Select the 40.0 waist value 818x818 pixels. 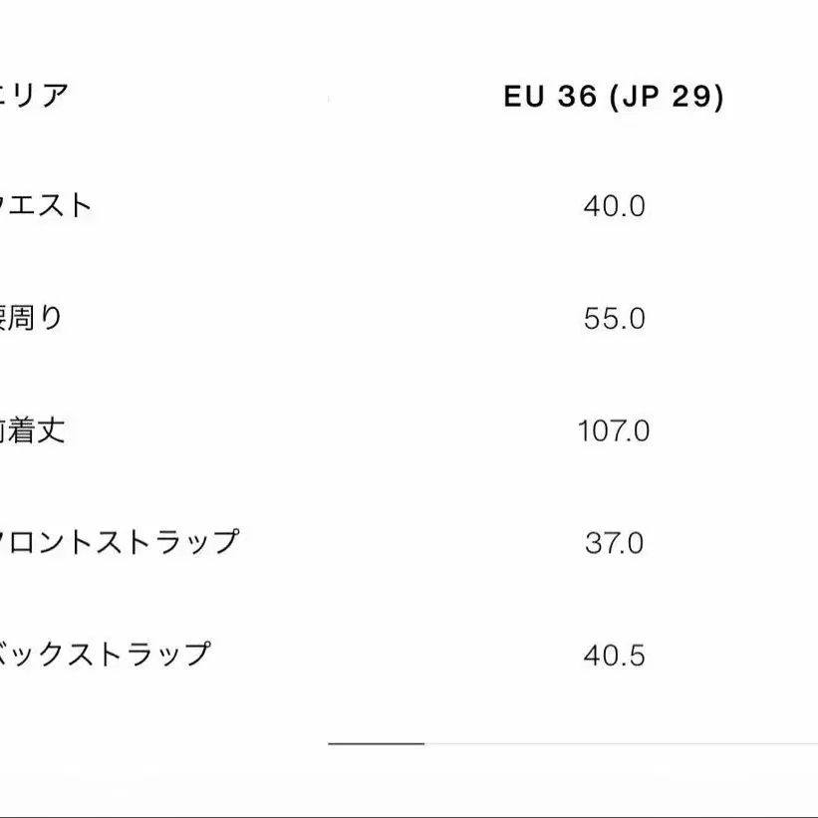coord(614,207)
